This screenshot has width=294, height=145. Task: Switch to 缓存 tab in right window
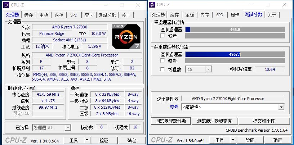[x=175, y=15]
